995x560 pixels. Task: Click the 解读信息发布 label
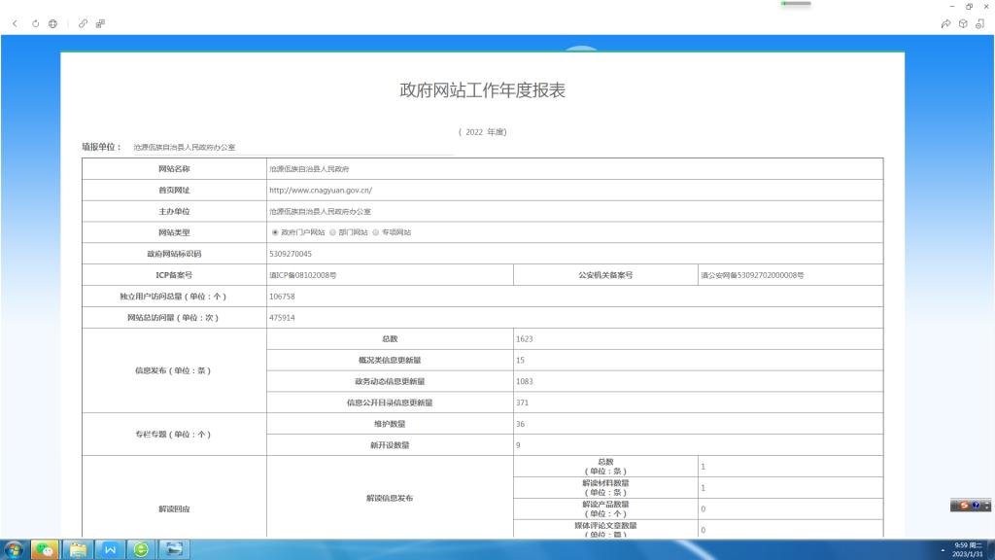coord(390,499)
